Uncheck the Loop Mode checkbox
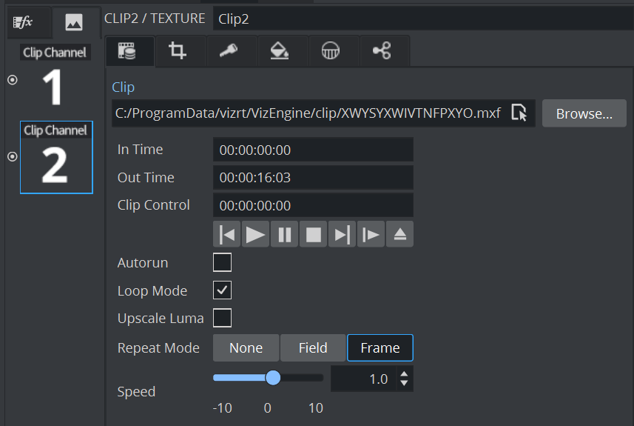 coord(222,290)
